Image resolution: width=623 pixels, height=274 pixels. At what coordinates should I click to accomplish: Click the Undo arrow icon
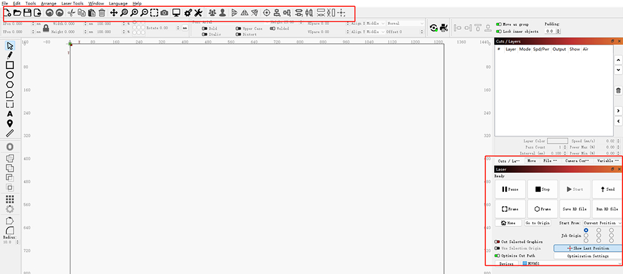[49, 13]
